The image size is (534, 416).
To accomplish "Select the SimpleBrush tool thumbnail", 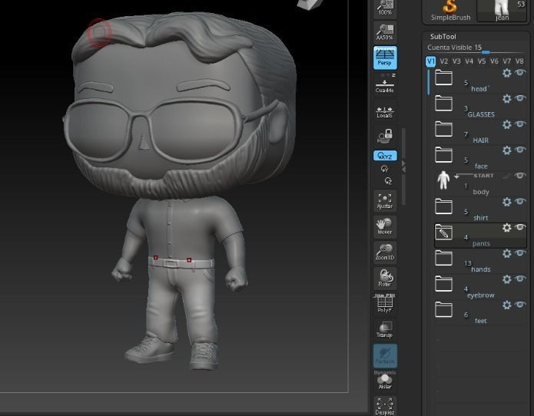I will click(x=450, y=11).
